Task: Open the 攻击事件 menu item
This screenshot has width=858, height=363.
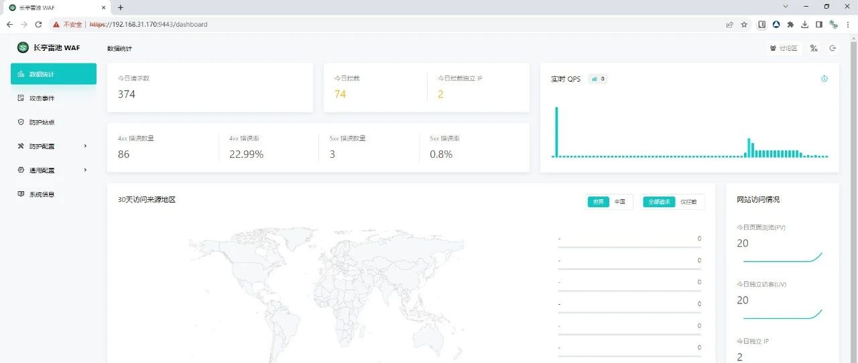Action: (54, 98)
